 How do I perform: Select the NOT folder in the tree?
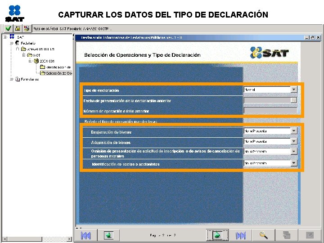pos(37,55)
